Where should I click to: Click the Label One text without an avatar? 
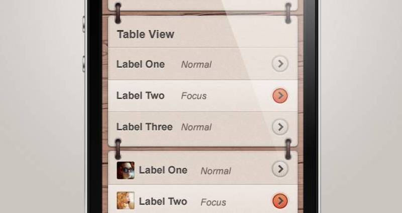140,64
